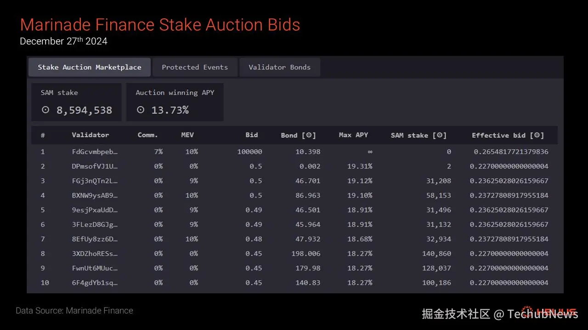This screenshot has width=588, height=330.
Task: Sort table by Bid column header
Action: (x=252, y=135)
